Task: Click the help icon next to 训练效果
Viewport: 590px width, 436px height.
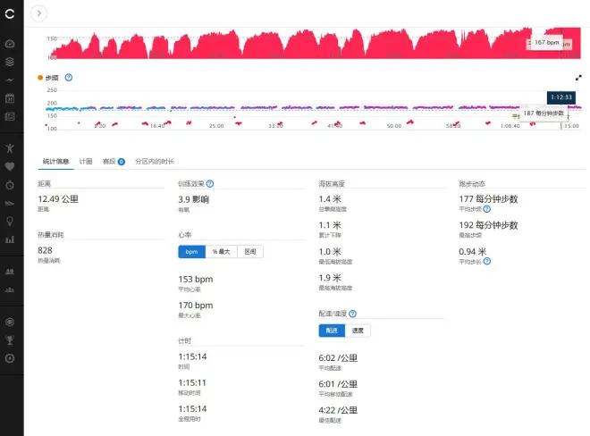Action: pos(210,183)
